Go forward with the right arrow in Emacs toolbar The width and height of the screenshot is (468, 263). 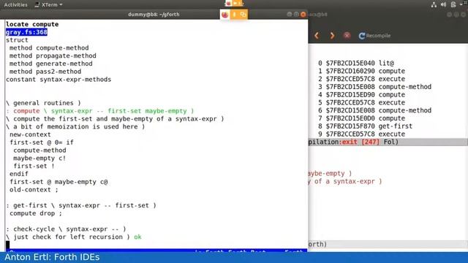click(x=332, y=36)
